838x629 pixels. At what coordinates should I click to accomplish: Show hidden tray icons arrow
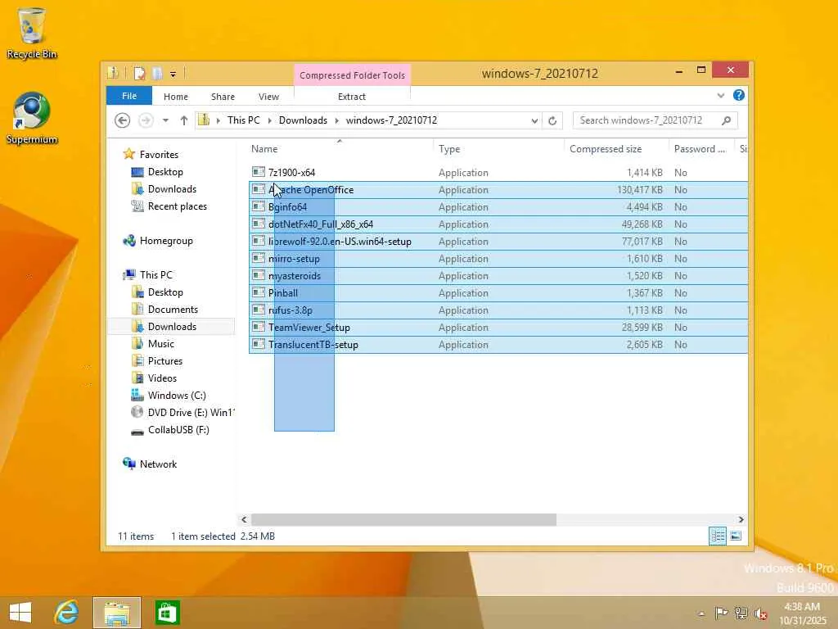pos(701,613)
